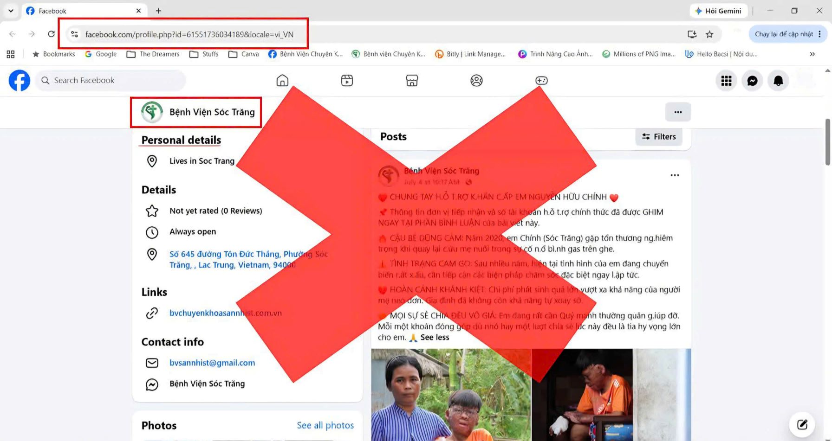
Task: Click the install app icon in address bar
Action: point(692,34)
